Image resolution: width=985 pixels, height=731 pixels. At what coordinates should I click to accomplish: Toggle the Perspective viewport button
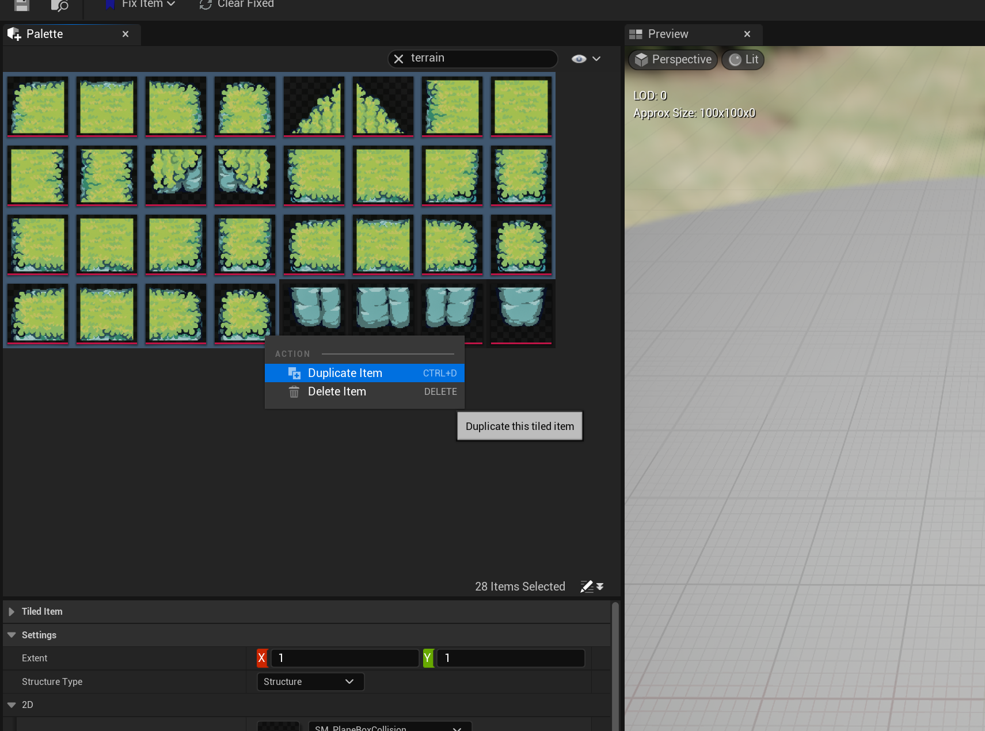tap(673, 59)
